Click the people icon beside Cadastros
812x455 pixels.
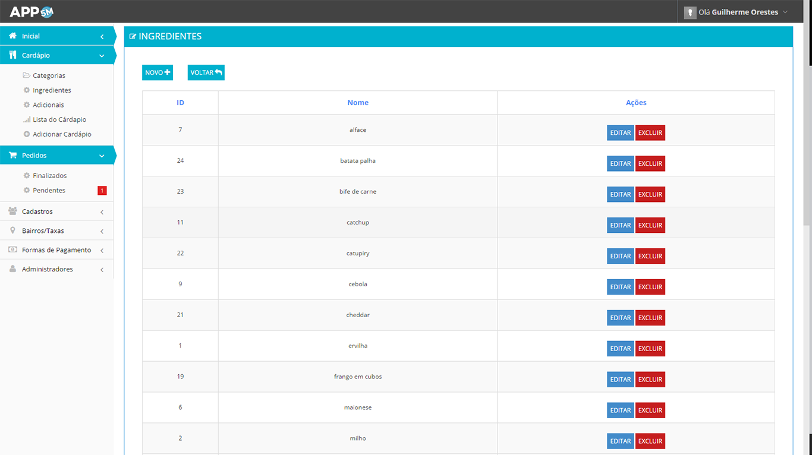12,211
